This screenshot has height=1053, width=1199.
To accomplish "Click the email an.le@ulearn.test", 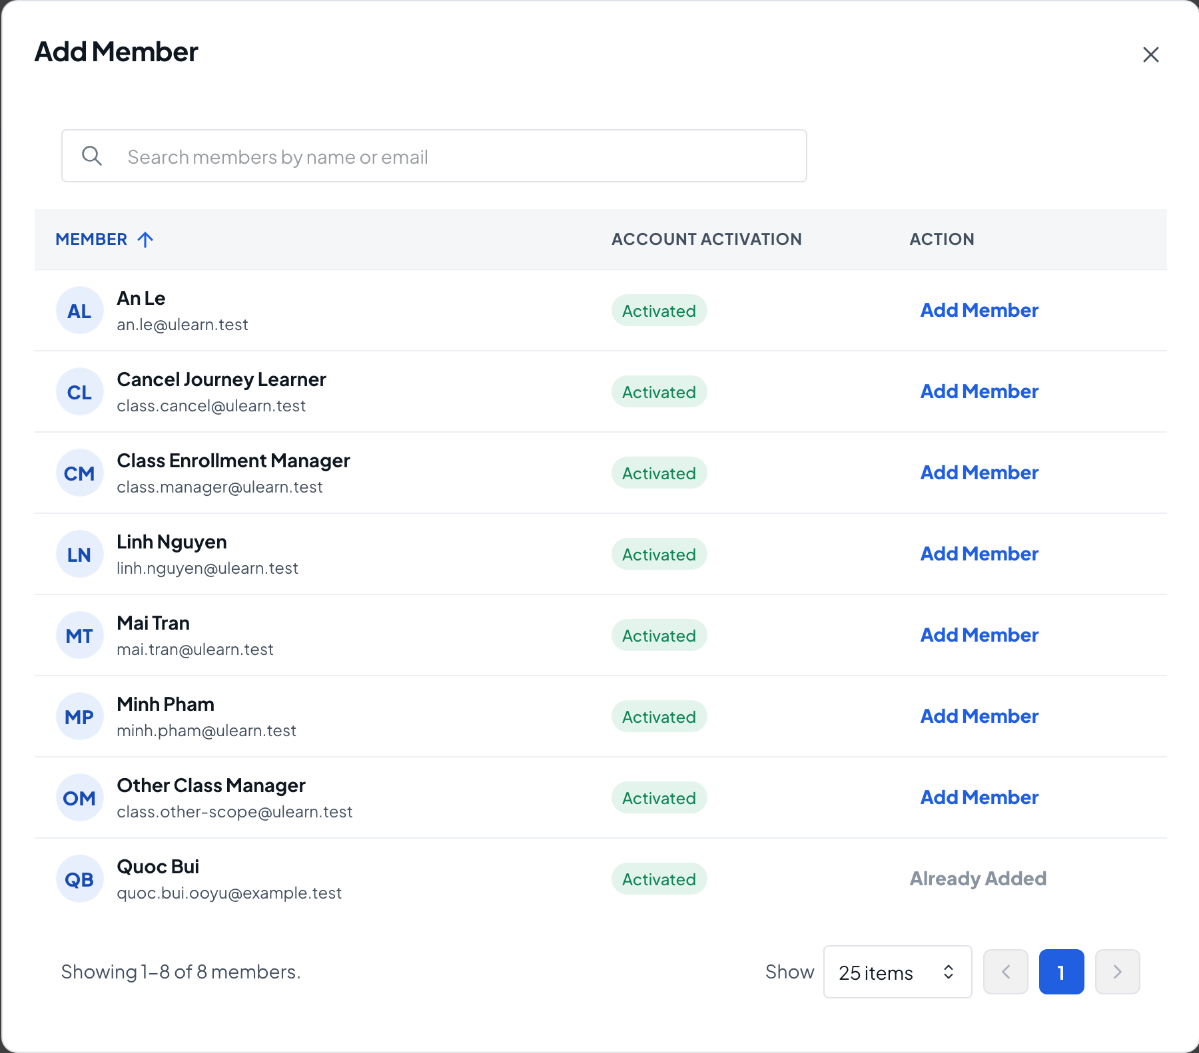I will point(183,324).
